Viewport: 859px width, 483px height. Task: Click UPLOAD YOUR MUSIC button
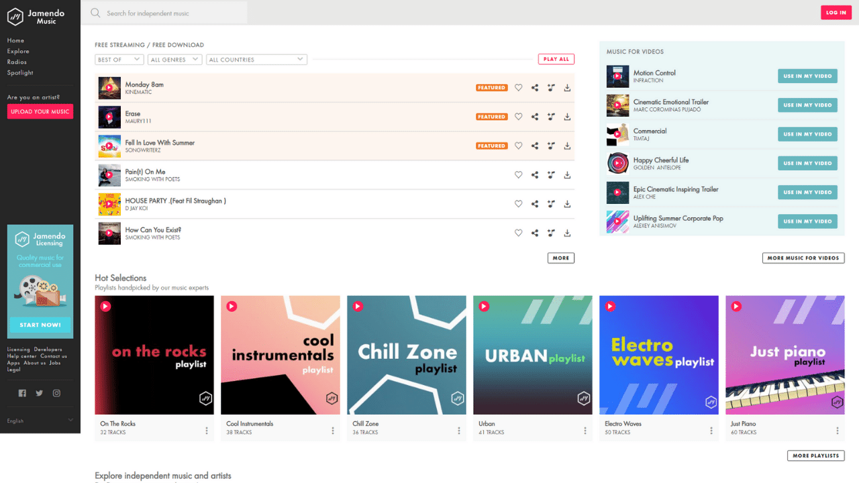(40, 111)
